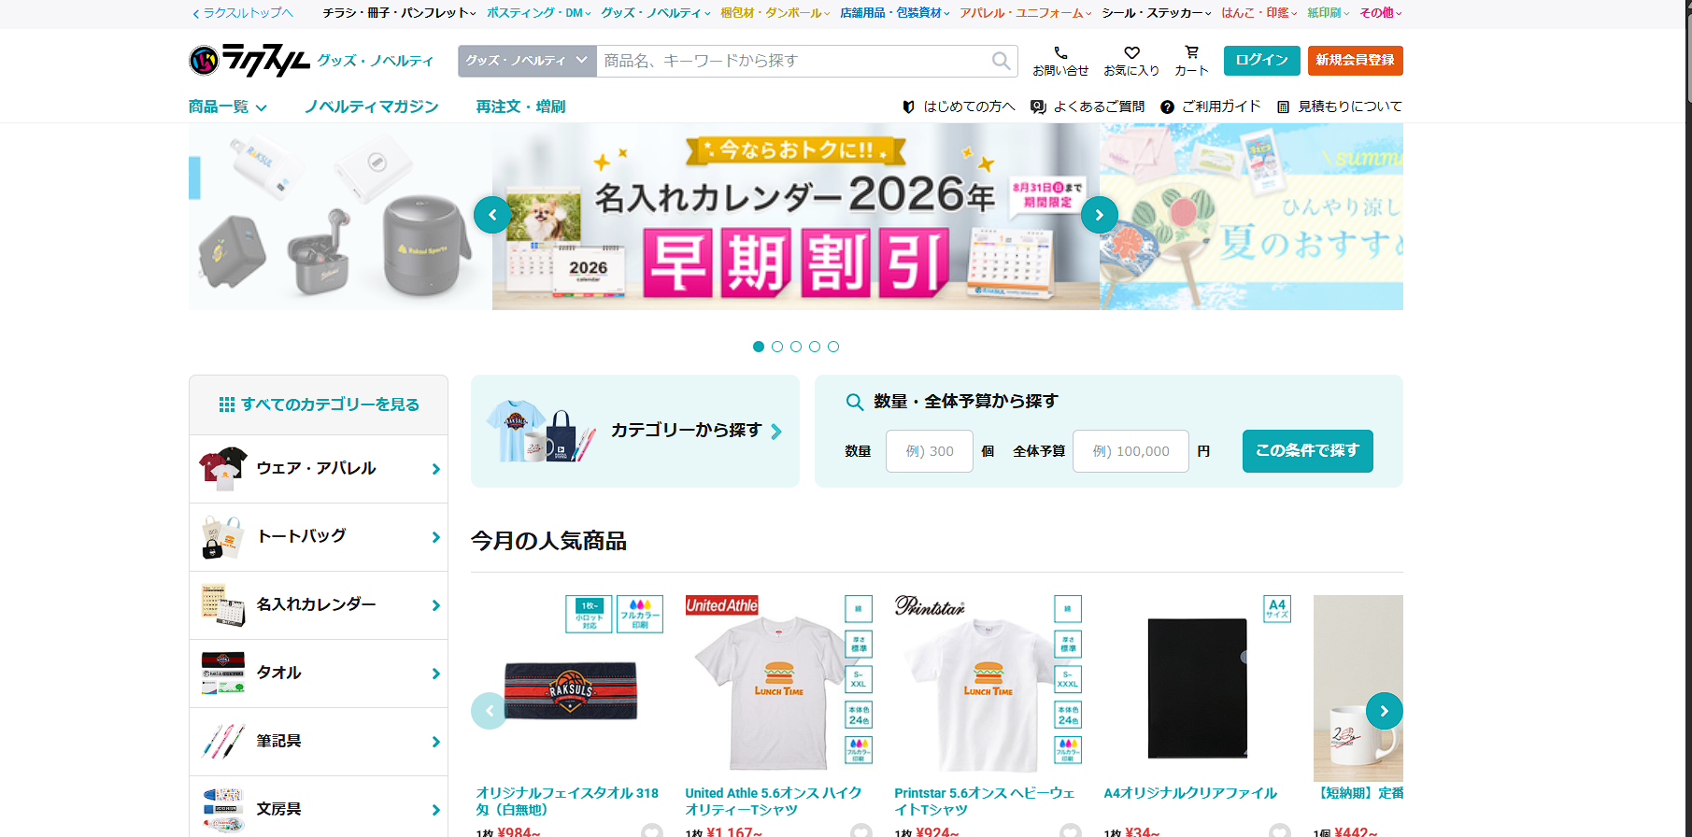Click the ご利用ガイド help icon link
The image size is (1692, 837).
(x=1167, y=106)
